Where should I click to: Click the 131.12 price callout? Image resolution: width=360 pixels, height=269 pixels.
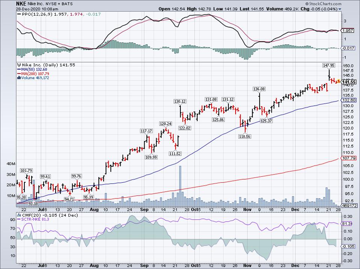point(228,99)
